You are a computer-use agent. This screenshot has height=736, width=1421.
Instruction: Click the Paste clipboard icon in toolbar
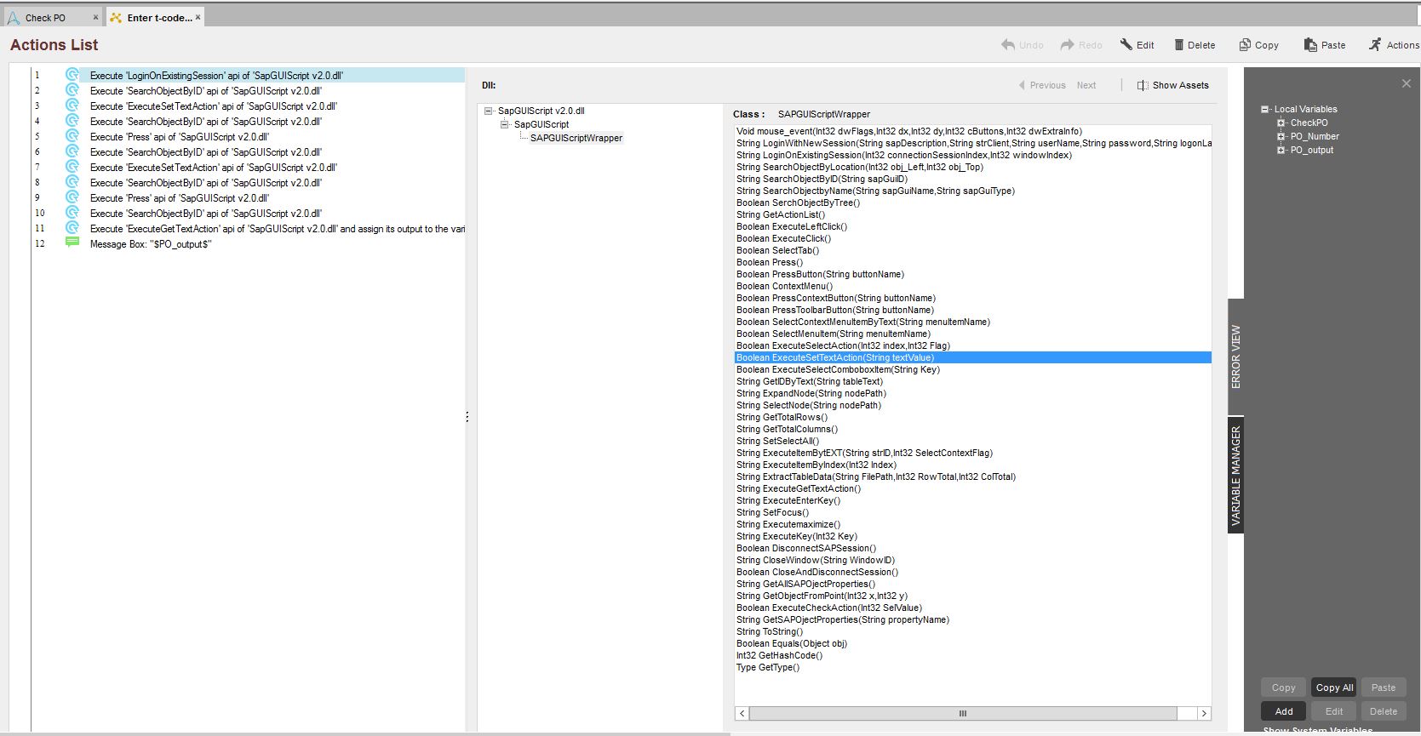[x=1310, y=45]
